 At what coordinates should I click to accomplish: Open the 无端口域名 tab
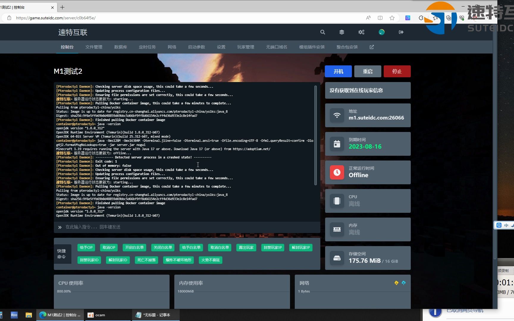[277, 47]
